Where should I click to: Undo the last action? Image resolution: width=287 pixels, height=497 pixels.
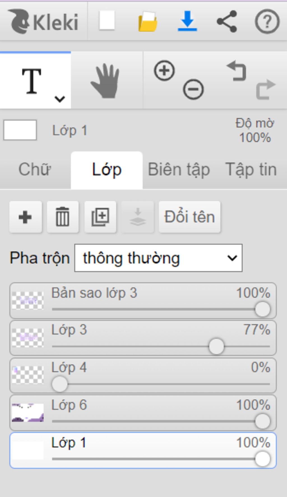(x=237, y=71)
